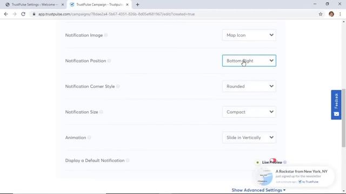Click info icon next to Notification Size

[x=101, y=112]
